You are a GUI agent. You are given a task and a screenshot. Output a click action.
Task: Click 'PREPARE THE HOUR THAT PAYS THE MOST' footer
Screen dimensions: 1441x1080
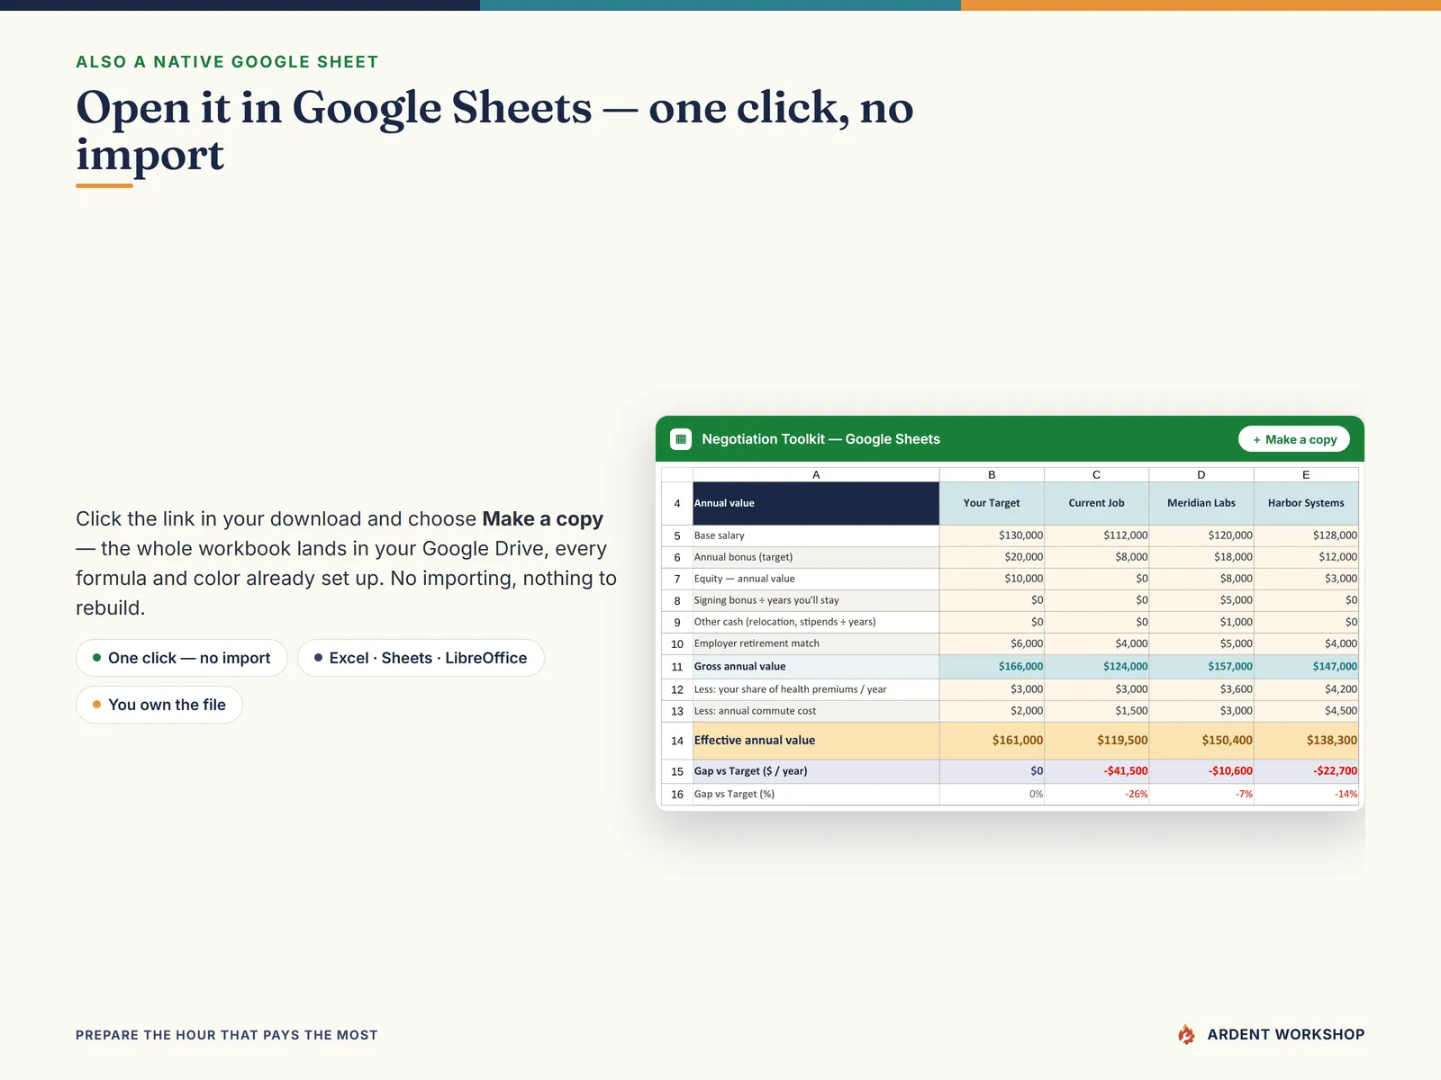[x=227, y=1035]
